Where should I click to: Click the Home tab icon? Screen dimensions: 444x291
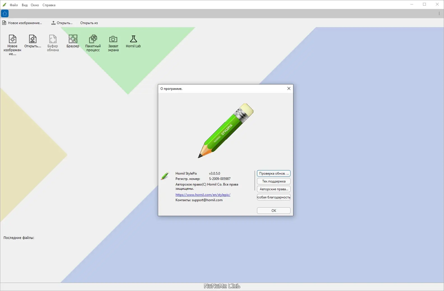pyautogui.click(x=5, y=13)
